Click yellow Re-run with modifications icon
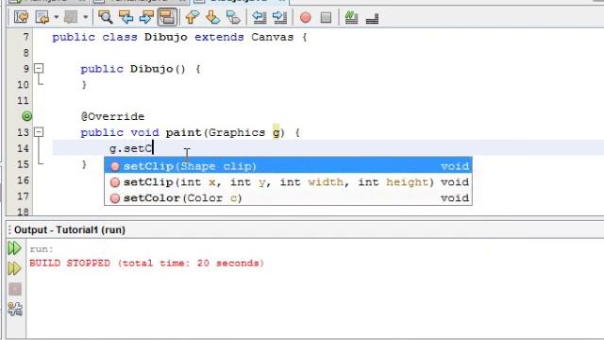This screenshot has height=340, width=604. pos(15,268)
